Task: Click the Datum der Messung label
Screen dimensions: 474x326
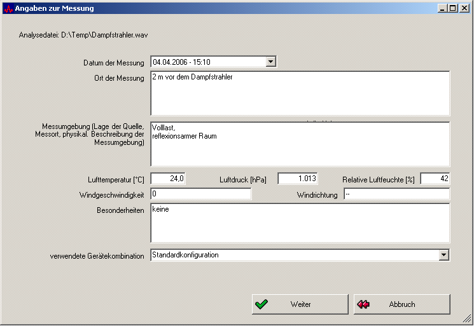Action: coord(114,63)
